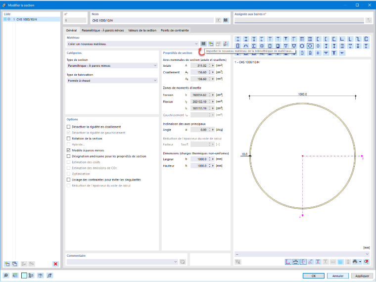Select the Sigma section shape icon
The height and width of the screenshot is (282, 376).
tap(254, 46)
